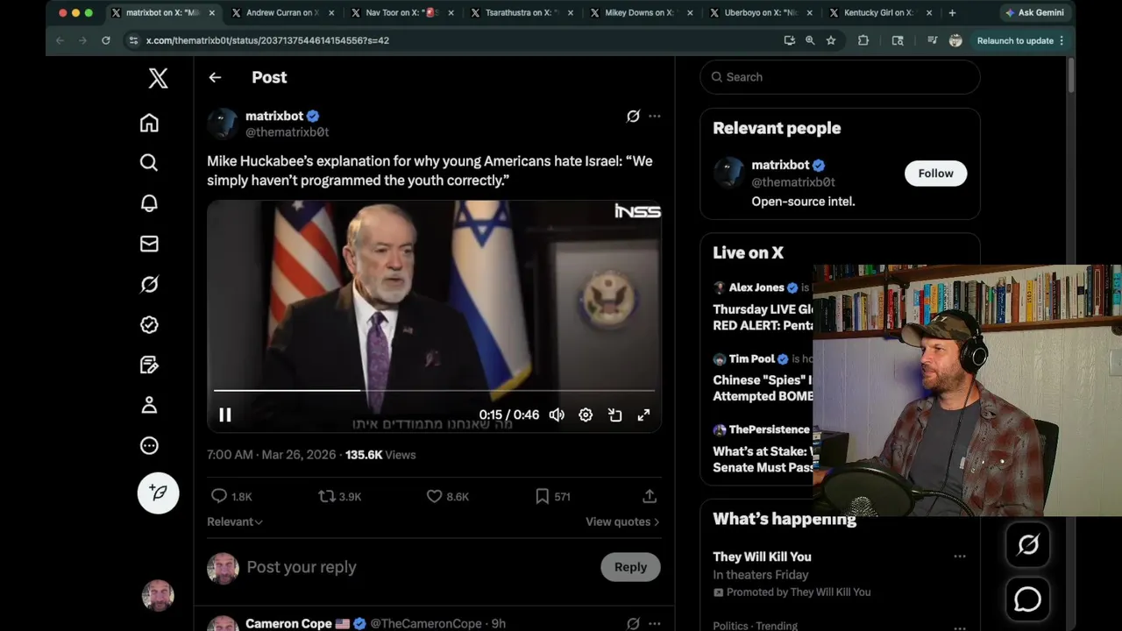Viewport: 1122px width, 631px height.
Task: Open Alex Jones live broadcast
Action: point(763,308)
